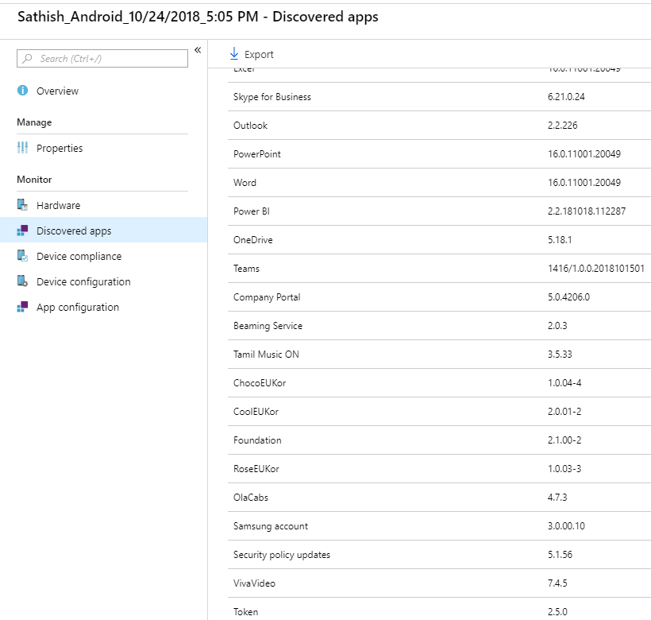Screen dimensions: 651x620
Task: Click the Device compliance icon
Action: click(22, 256)
